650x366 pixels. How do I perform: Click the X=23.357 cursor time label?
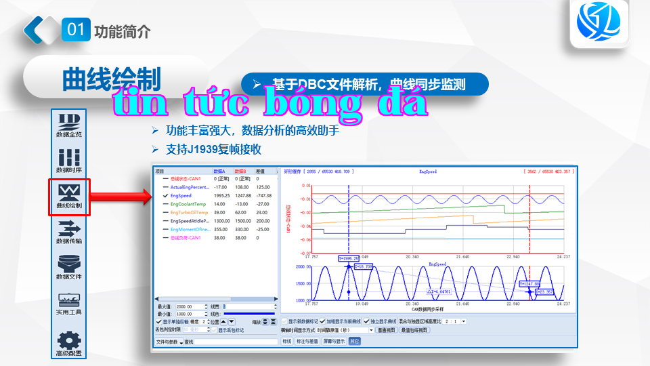(544, 292)
